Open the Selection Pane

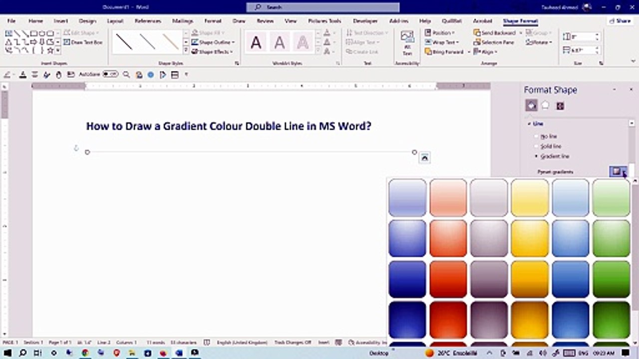point(494,42)
